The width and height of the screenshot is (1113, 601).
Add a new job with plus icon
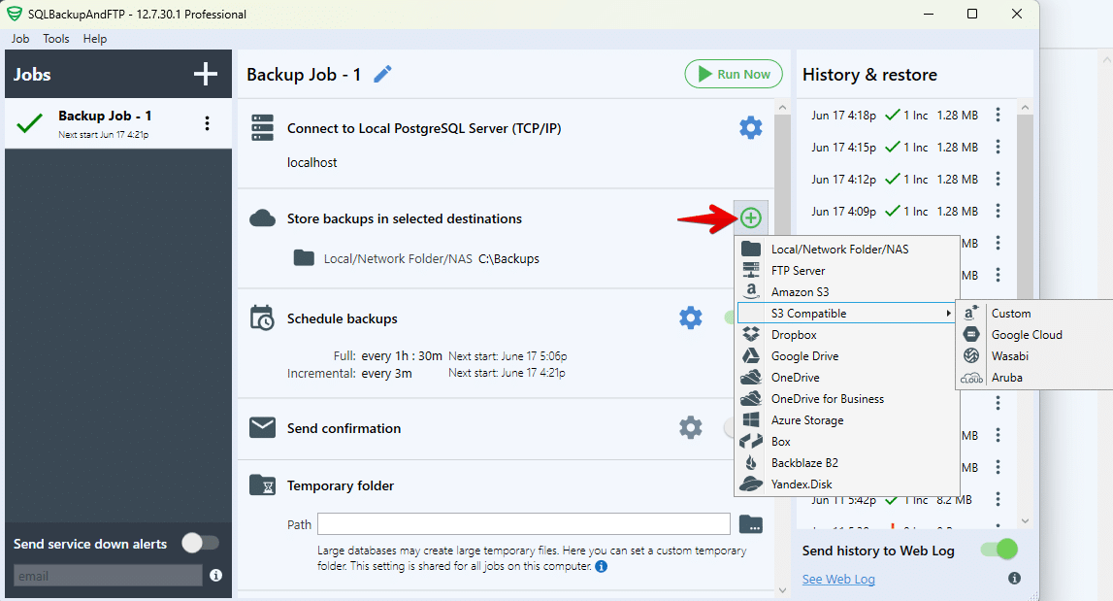tap(205, 74)
